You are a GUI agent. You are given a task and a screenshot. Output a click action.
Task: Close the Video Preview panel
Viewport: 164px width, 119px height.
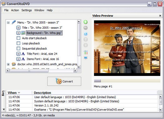160,16
